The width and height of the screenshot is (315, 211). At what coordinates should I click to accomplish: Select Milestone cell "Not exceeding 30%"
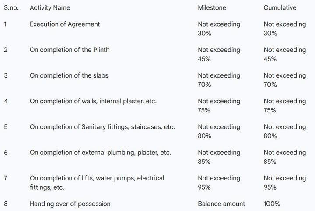pyautogui.click(x=219, y=29)
